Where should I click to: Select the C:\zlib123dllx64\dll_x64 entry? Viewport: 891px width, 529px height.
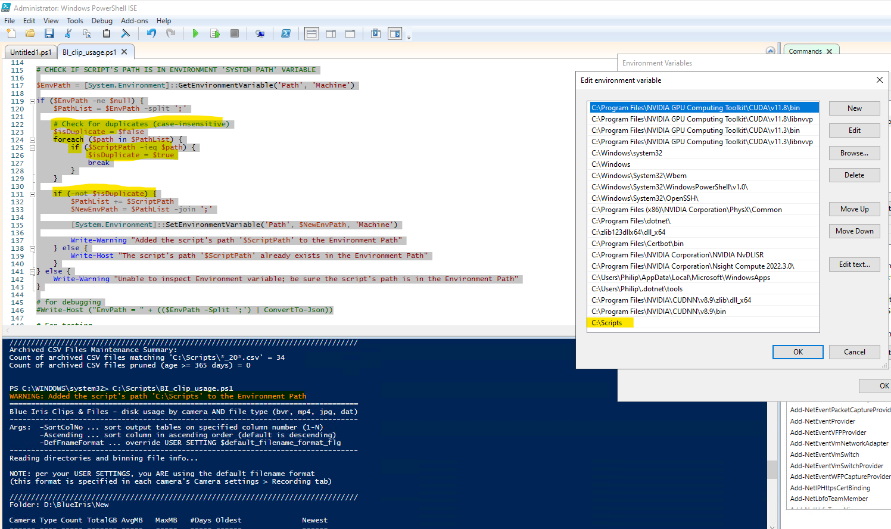705,232
